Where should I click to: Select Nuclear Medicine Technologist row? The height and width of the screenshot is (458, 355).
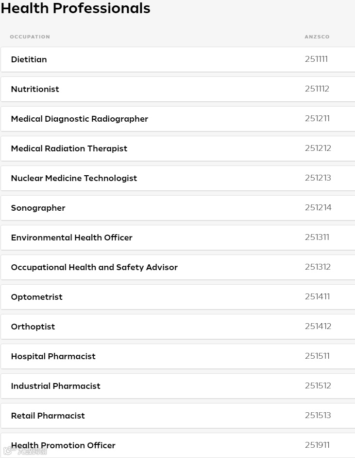(x=74, y=178)
